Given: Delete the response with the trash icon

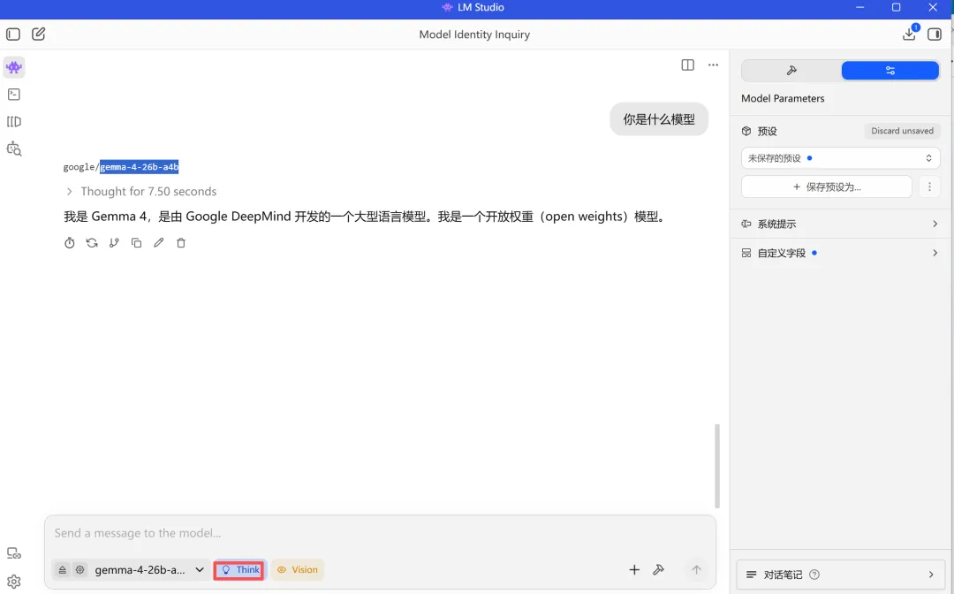Looking at the screenshot, I should click(x=181, y=243).
